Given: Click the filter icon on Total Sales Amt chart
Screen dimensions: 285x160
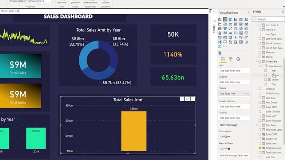Looking at the screenshot, I should click(x=182, y=99).
